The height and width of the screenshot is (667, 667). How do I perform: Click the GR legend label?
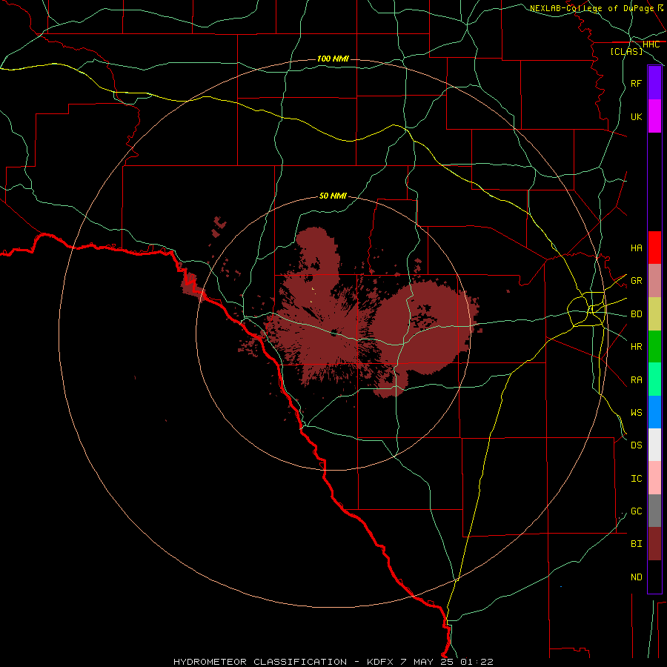[x=636, y=281]
